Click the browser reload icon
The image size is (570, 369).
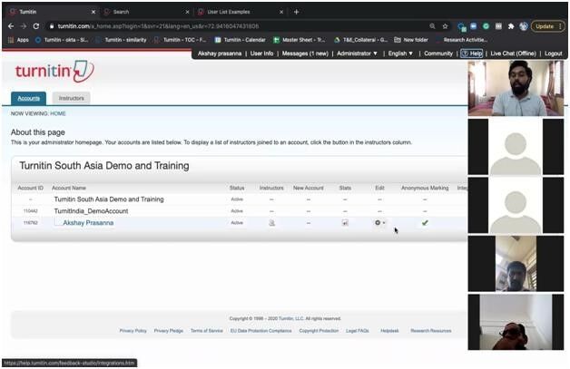click(35, 26)
